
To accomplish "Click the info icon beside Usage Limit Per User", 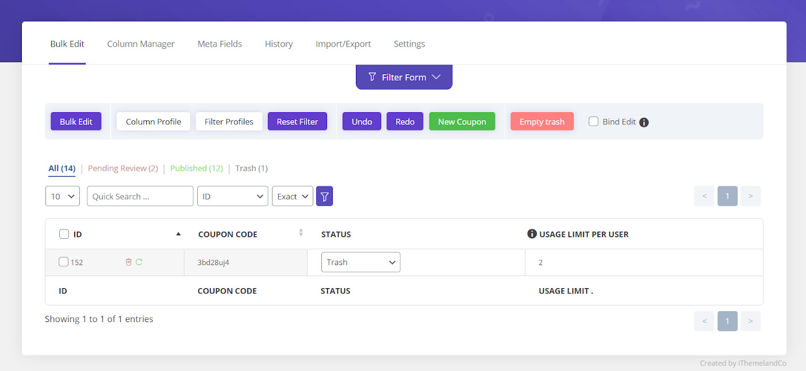I will [532, 234].
